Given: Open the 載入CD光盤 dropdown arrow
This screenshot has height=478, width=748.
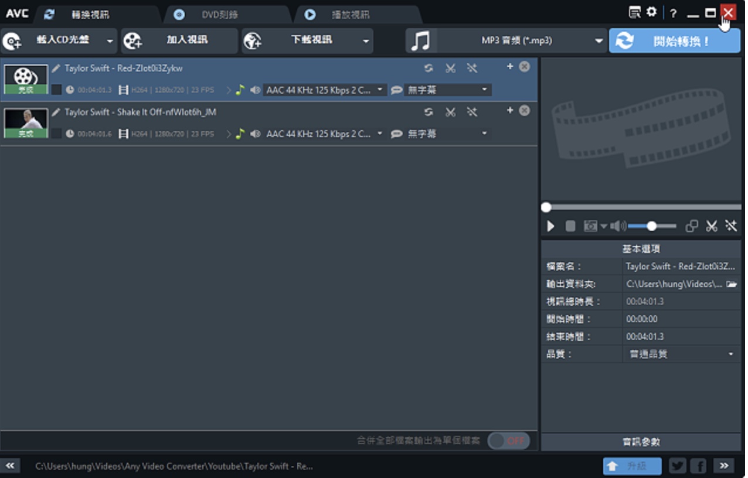Looking at the screenshot, I should tap(110, 41).
